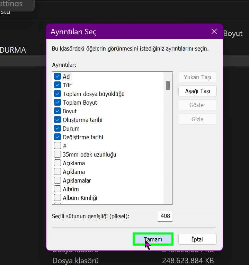Image resolution: width=249 pixels, height=265 pixels.
Task: Click Boyut column header in background window
Action: (x=233, y=34)
